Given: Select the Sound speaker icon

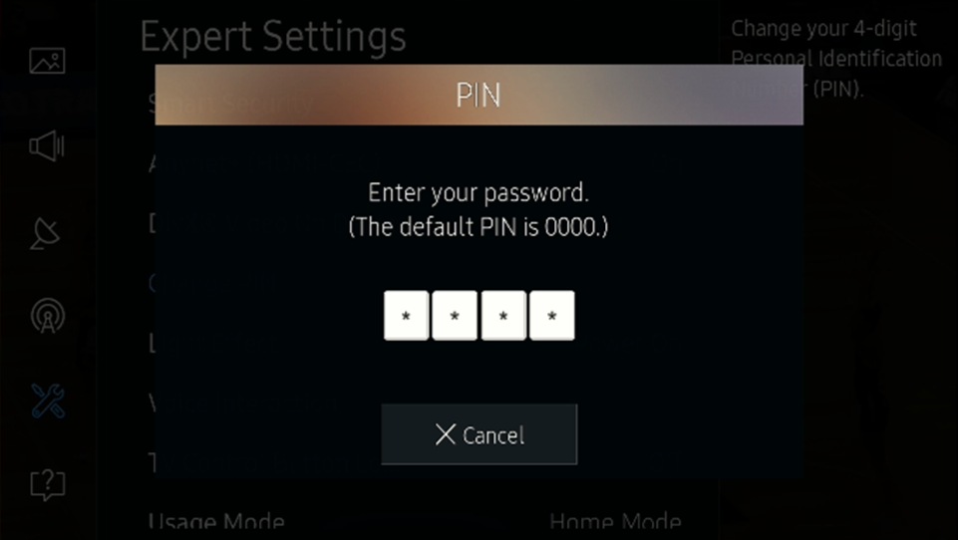Looking at the screenshot, I should coord(47,146).
